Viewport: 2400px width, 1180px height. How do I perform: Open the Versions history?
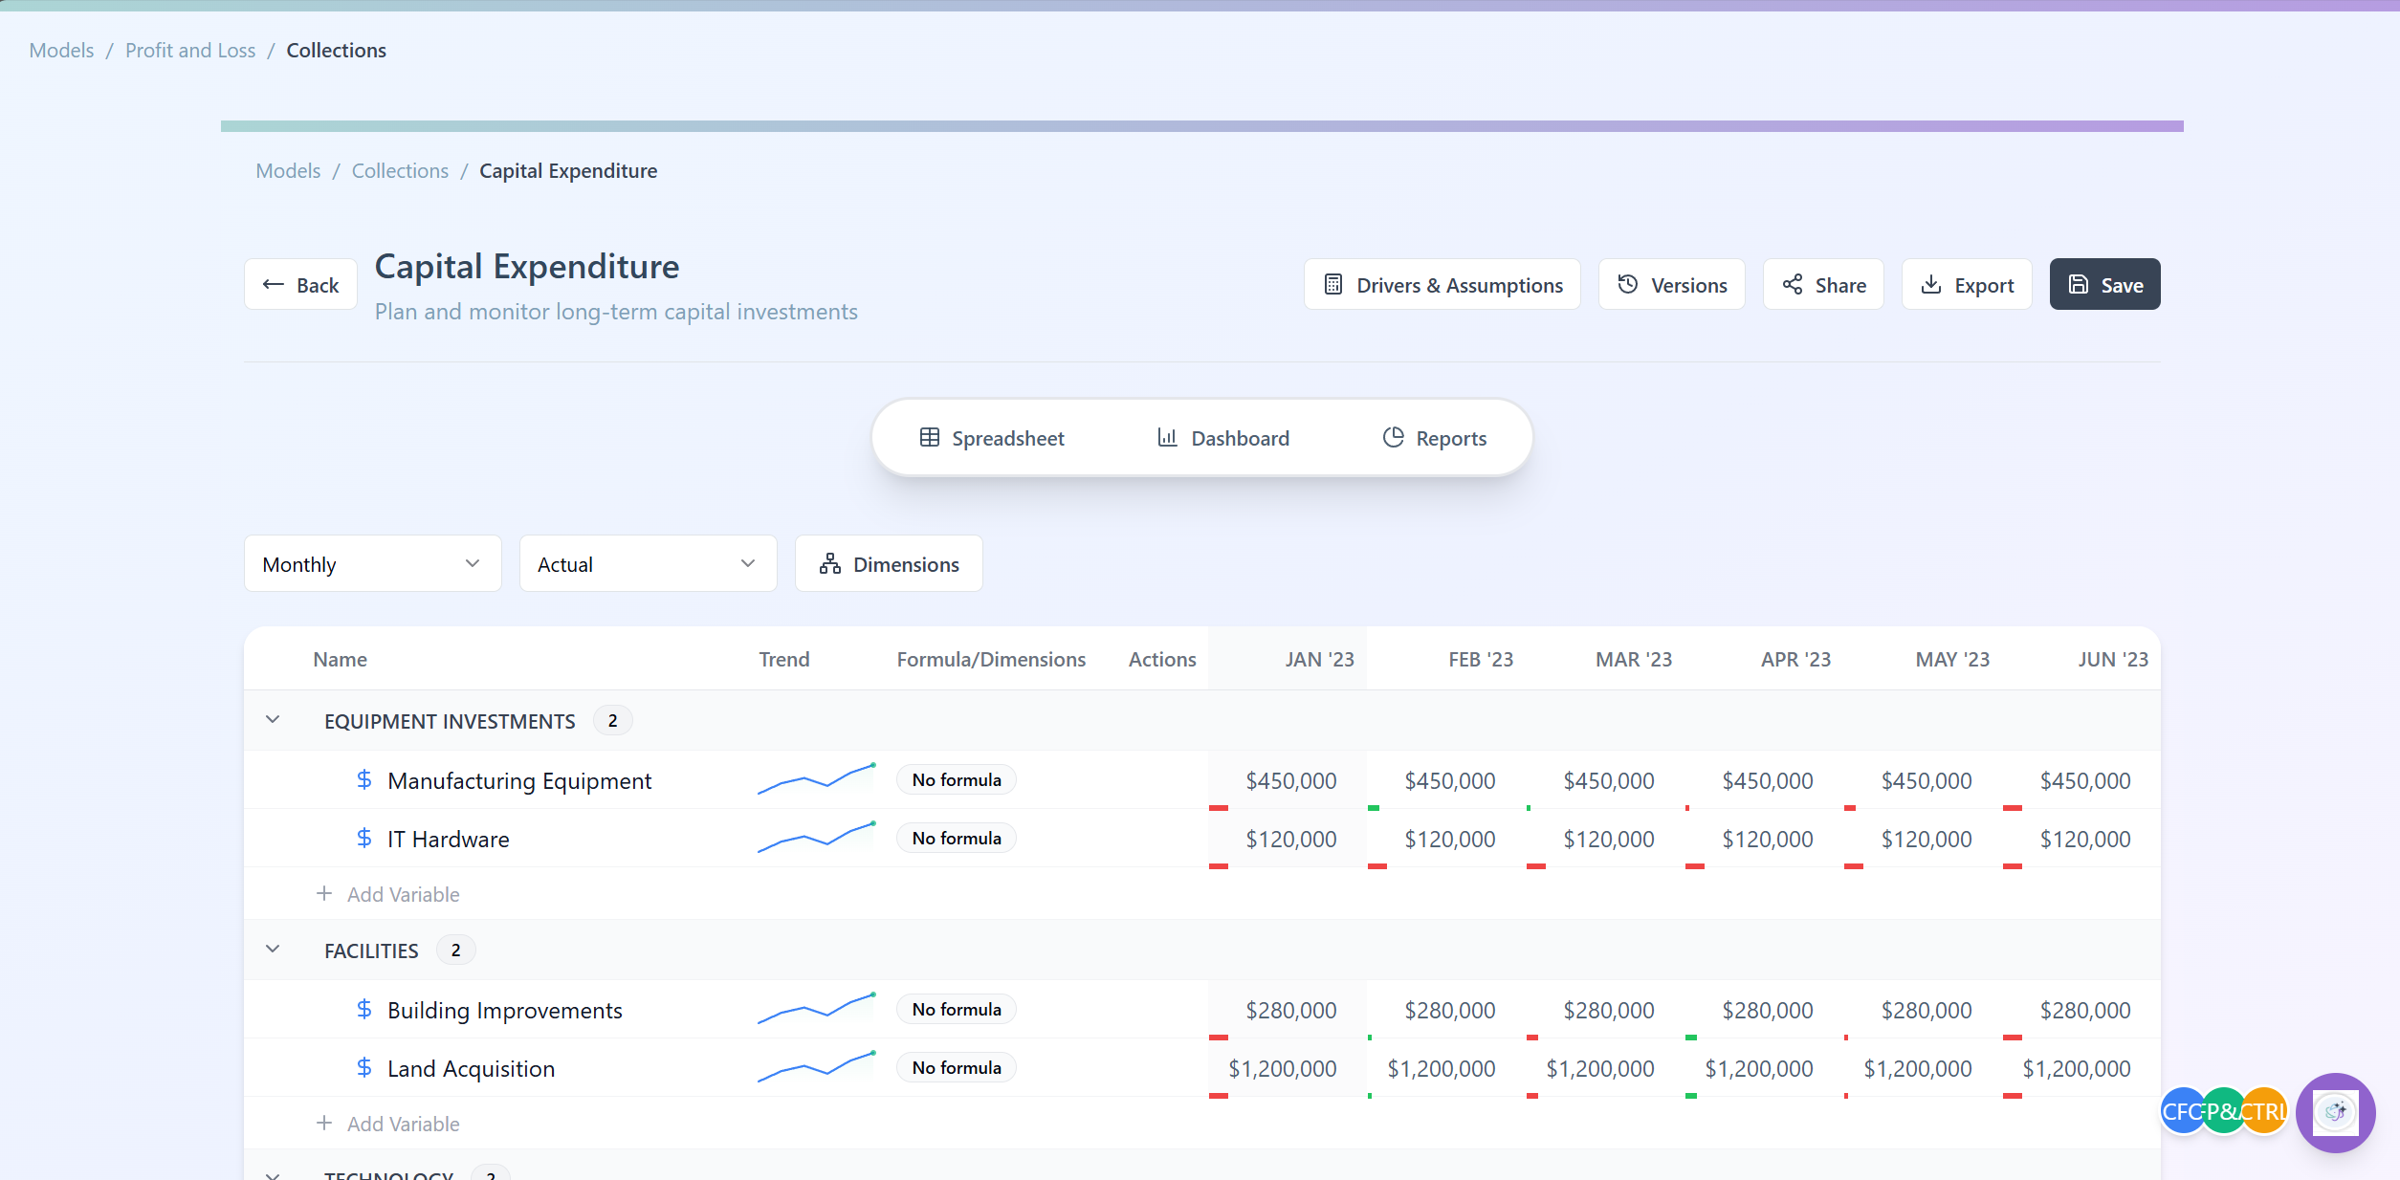coord(1671,285)
